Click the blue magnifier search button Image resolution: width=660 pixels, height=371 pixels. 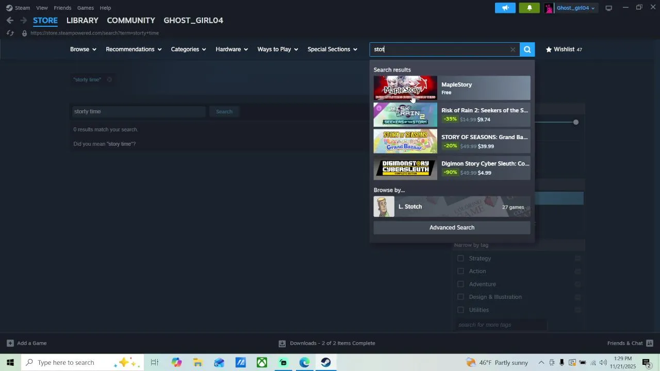(x=527, y=49)
